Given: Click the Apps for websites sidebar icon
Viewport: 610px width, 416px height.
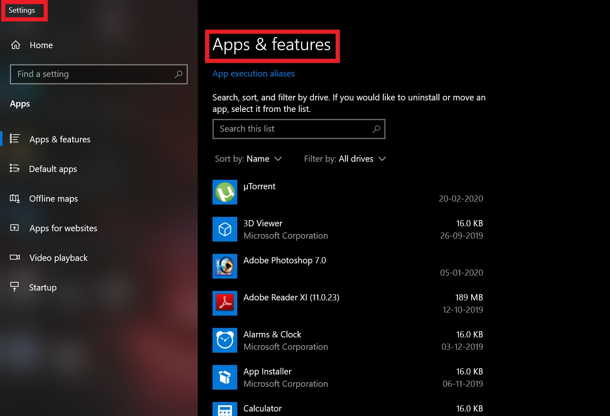Looking at the screenshot, I should click(14, 228).
